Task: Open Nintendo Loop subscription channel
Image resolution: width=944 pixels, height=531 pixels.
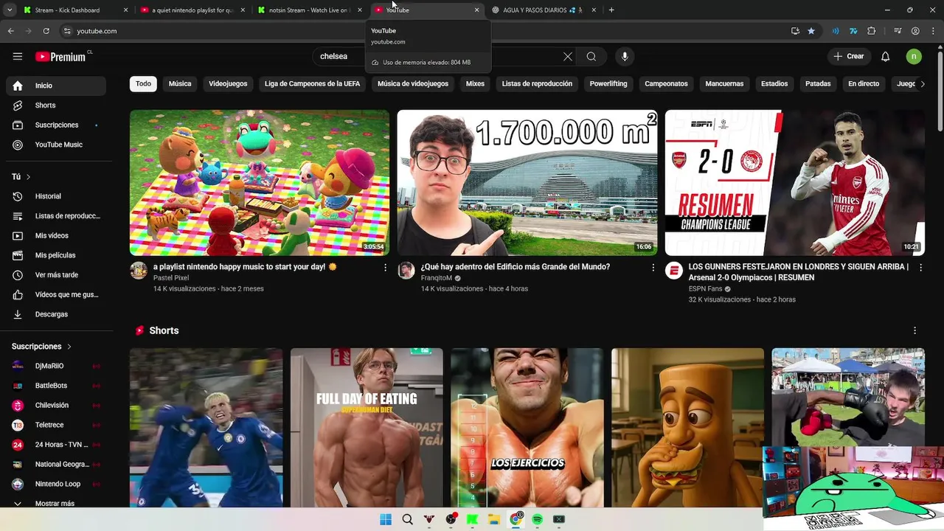Action: coord(56,484)
